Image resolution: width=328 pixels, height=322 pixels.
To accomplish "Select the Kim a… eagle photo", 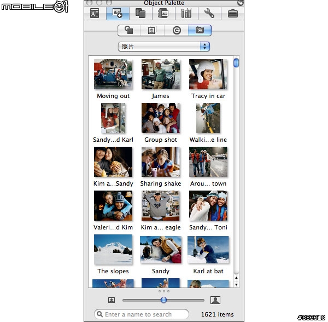I will [161, 205].
